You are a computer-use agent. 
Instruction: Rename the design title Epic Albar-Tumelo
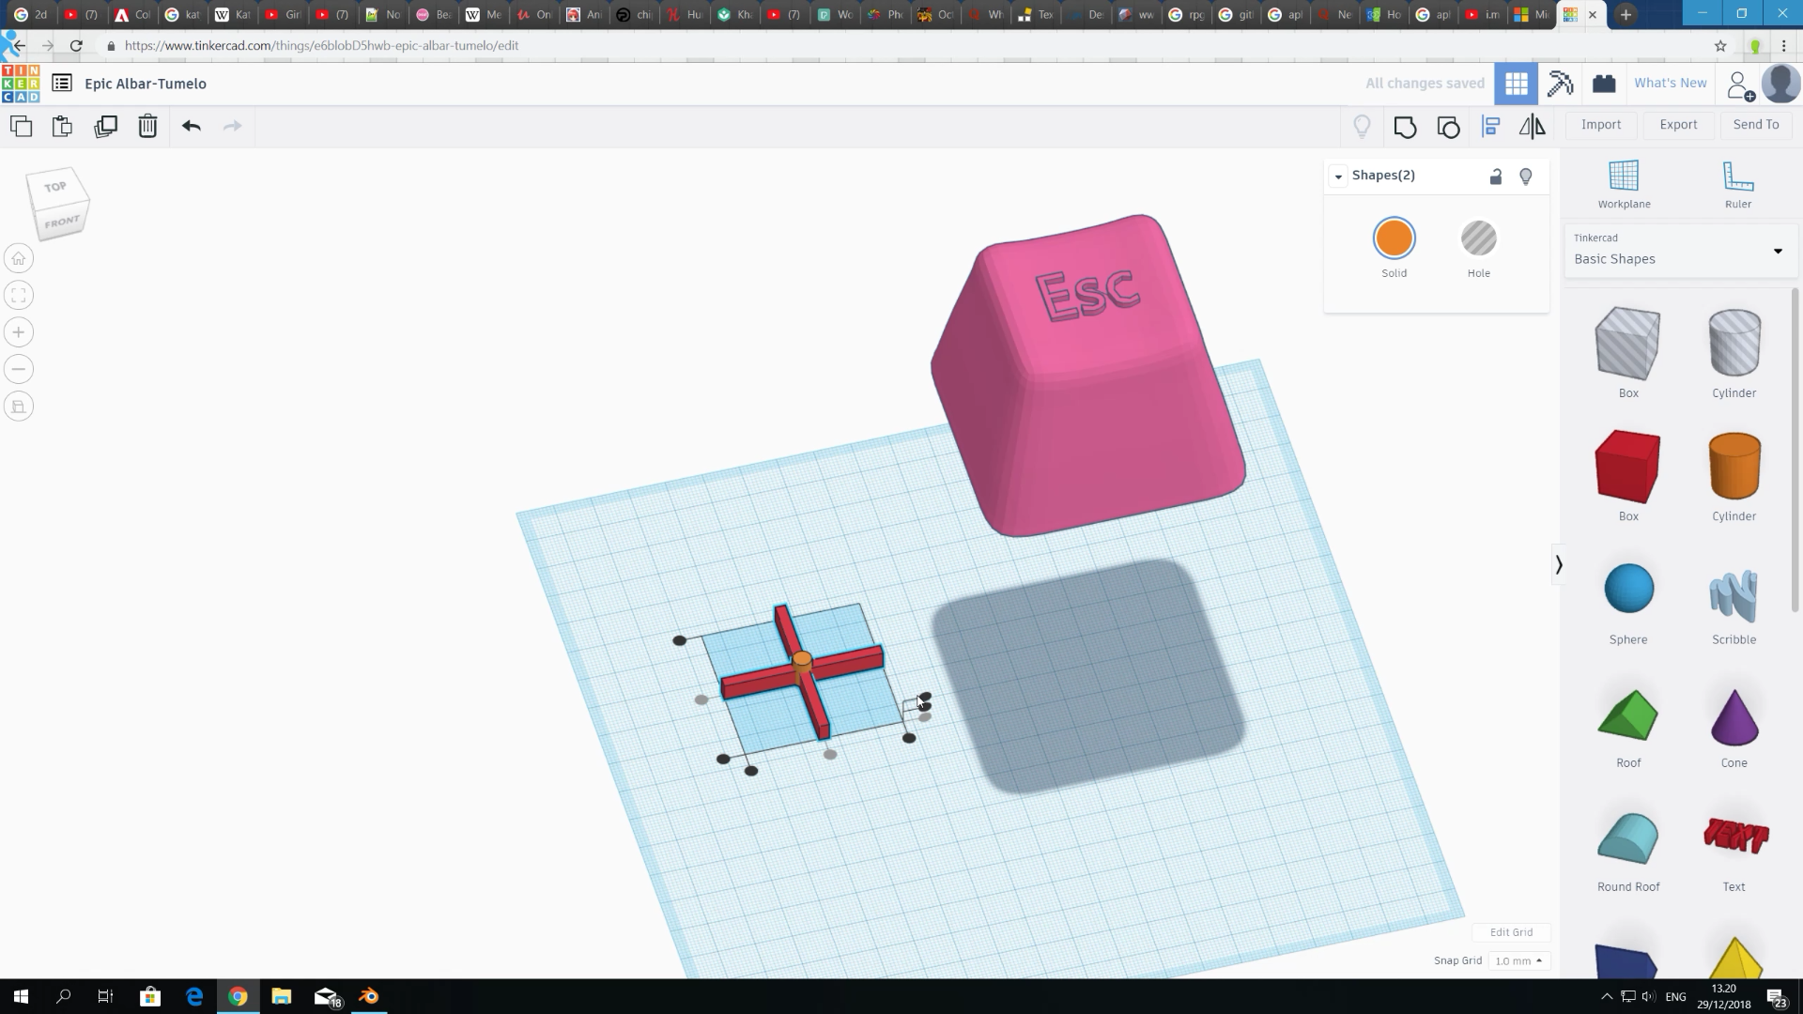146,84
